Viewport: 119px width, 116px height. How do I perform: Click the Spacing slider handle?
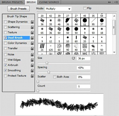pyautogui.click(x=49, y=72)
